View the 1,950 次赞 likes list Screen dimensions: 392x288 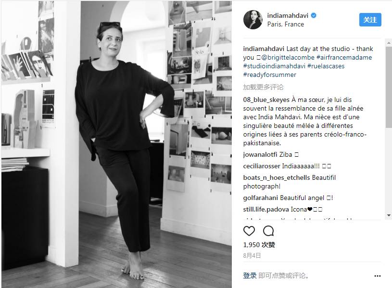pos(259,245)
